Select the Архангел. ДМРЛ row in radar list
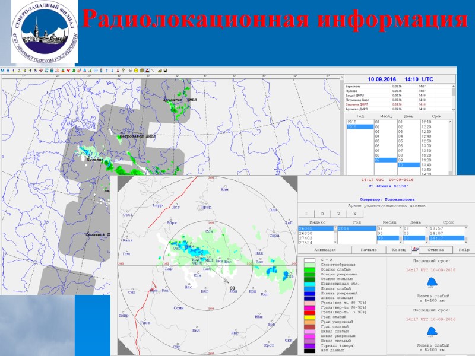This screenshot has height=356, width=475. pyautogui.click(x=398, y=109)
